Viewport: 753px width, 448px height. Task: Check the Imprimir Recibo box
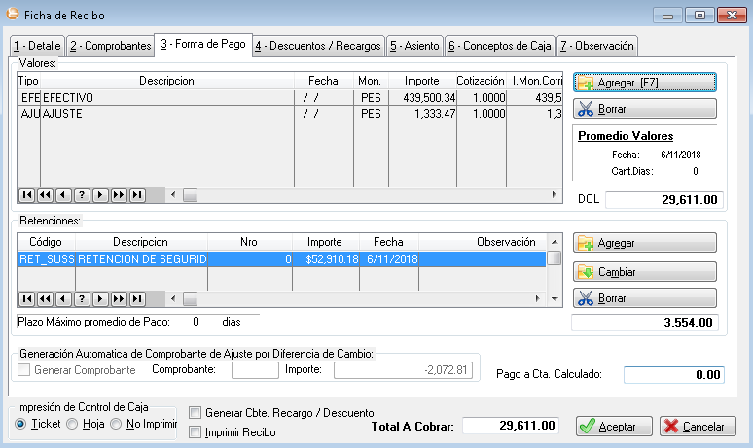click(196, 432)
